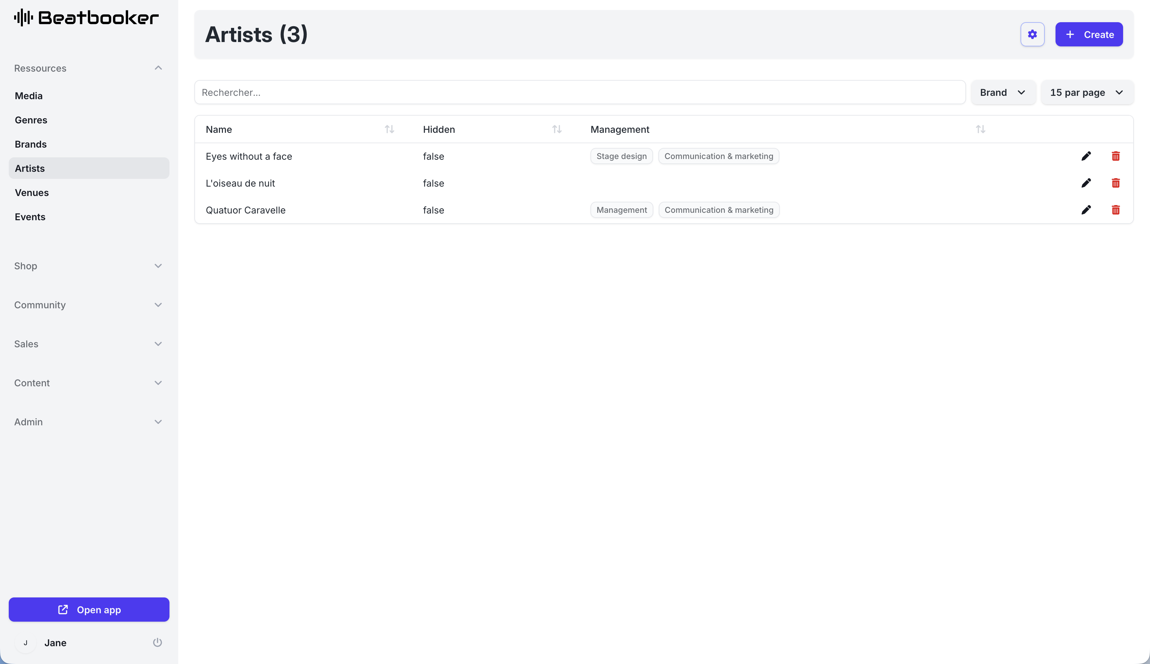The image size is (1150, 664).
Task: Sort the table by the Management column
Action: tap(980, 129)
